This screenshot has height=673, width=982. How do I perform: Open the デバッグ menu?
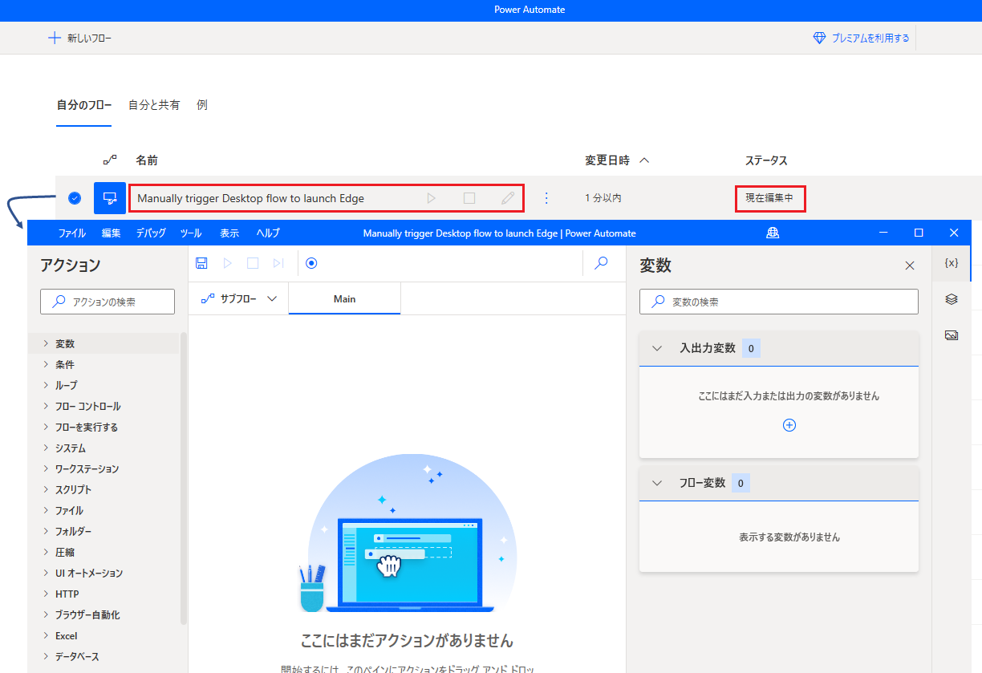pyautogui.click(x=150, y=233)
